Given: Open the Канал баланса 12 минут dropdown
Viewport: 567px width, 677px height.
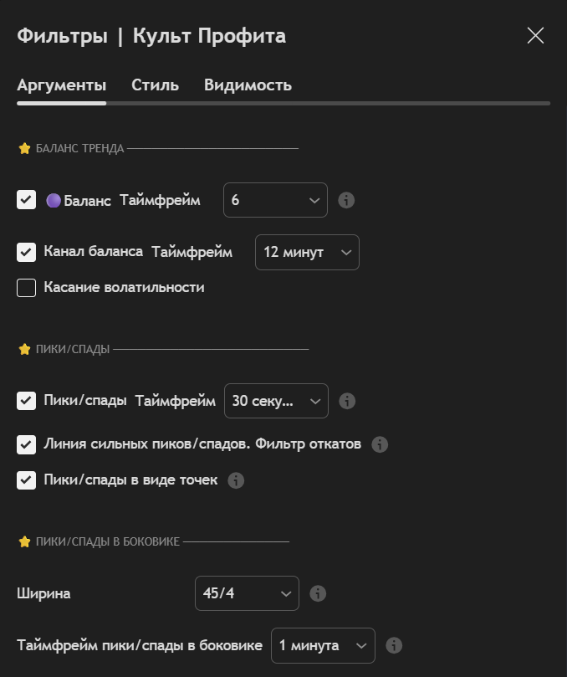Looking at the screenshot, I should click(x=307, y=252).
